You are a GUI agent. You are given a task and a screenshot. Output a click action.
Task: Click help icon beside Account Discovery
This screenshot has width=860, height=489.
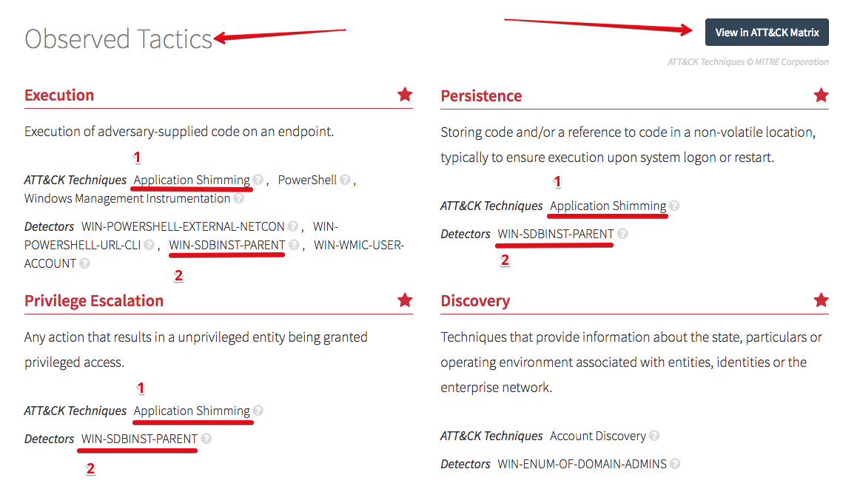pyautogui.click(x=654, y=436)
